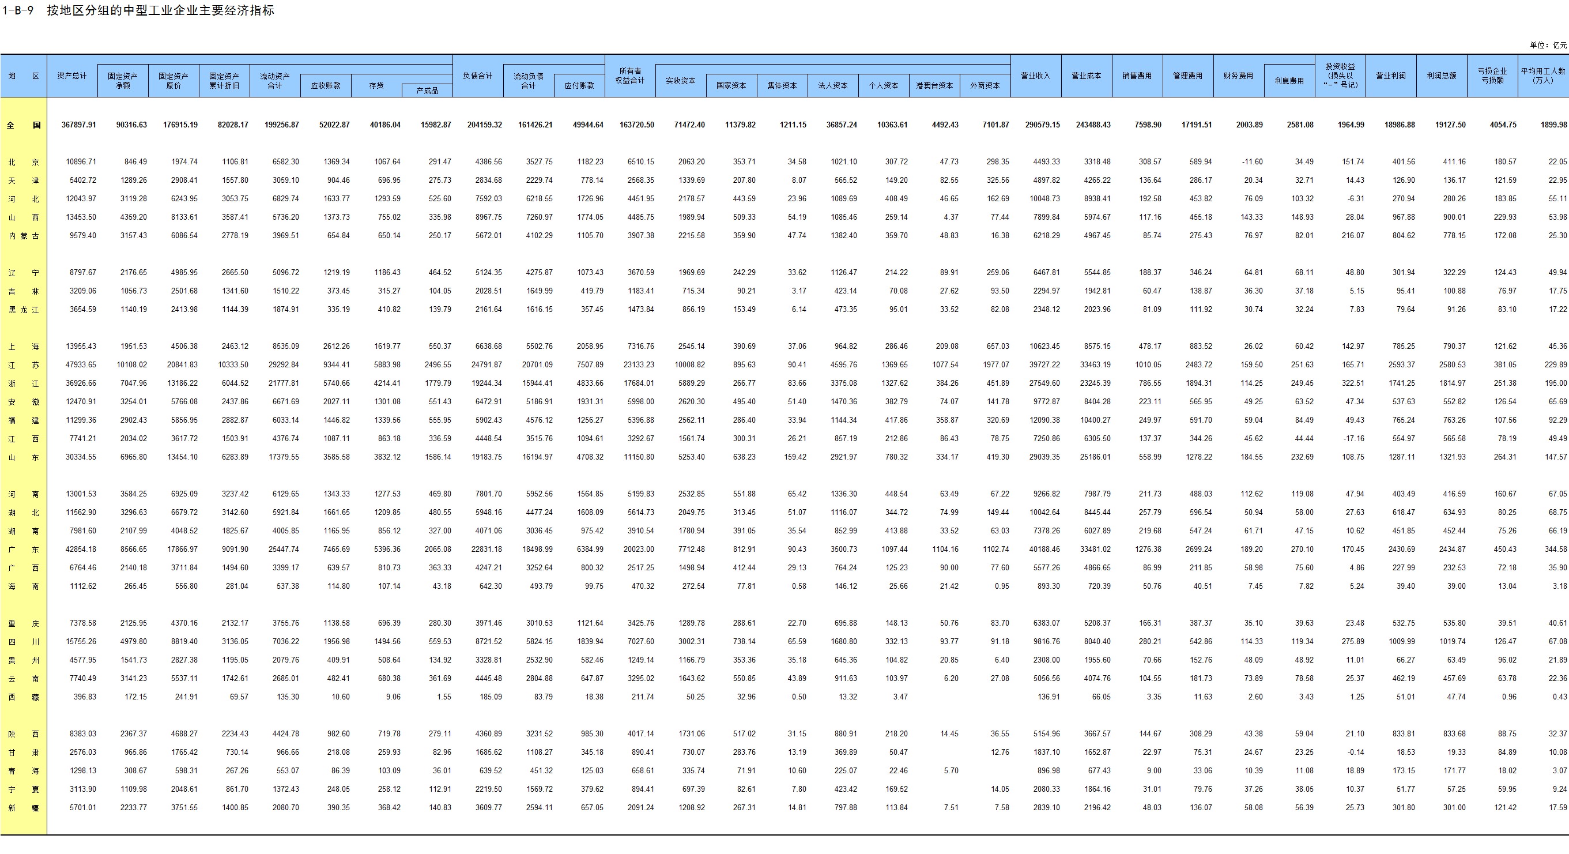
Task: Click the 资产总计 column header
Action: pos(72,76)
